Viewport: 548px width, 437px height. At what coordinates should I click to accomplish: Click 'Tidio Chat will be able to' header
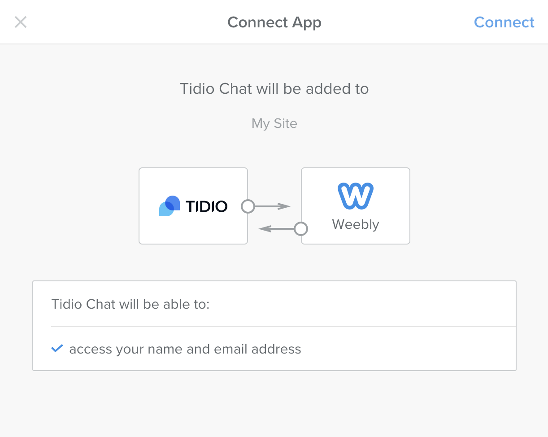(x=131, y=304)
